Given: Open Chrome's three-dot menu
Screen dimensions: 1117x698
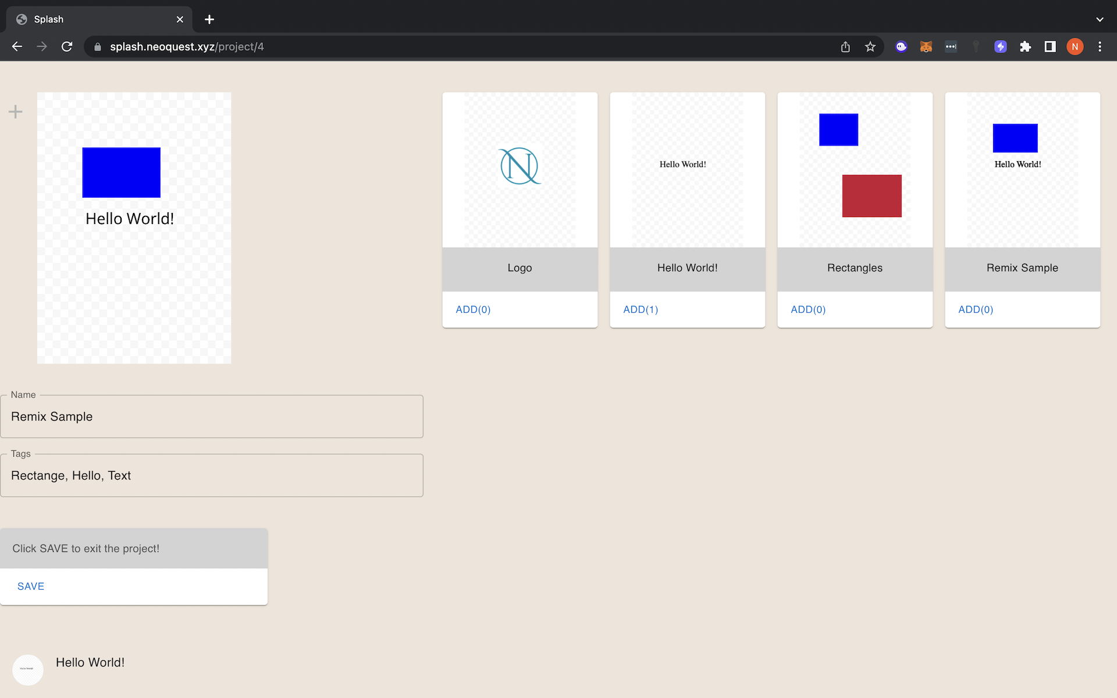Looking at the screenshot, I should 1100,47.
